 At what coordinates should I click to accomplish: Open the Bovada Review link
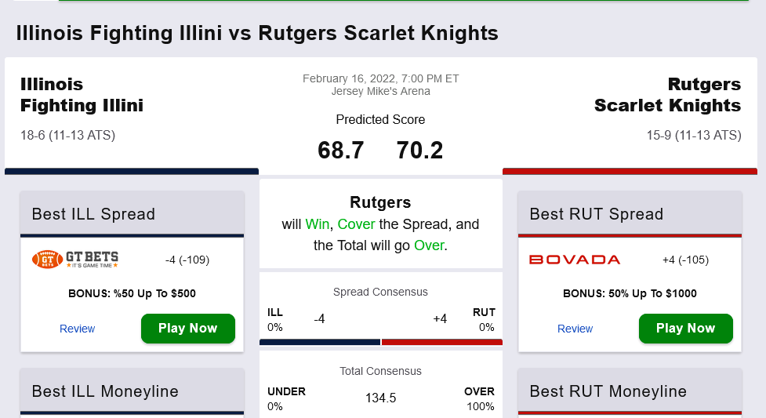575,329
